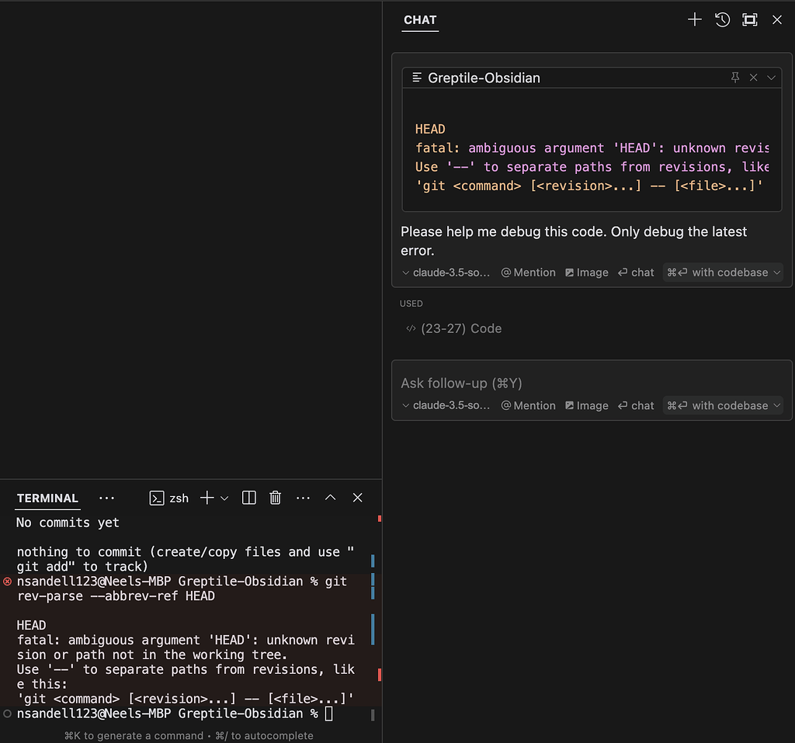Pin the Greptile-Obsidian output block

click(734, 78)
